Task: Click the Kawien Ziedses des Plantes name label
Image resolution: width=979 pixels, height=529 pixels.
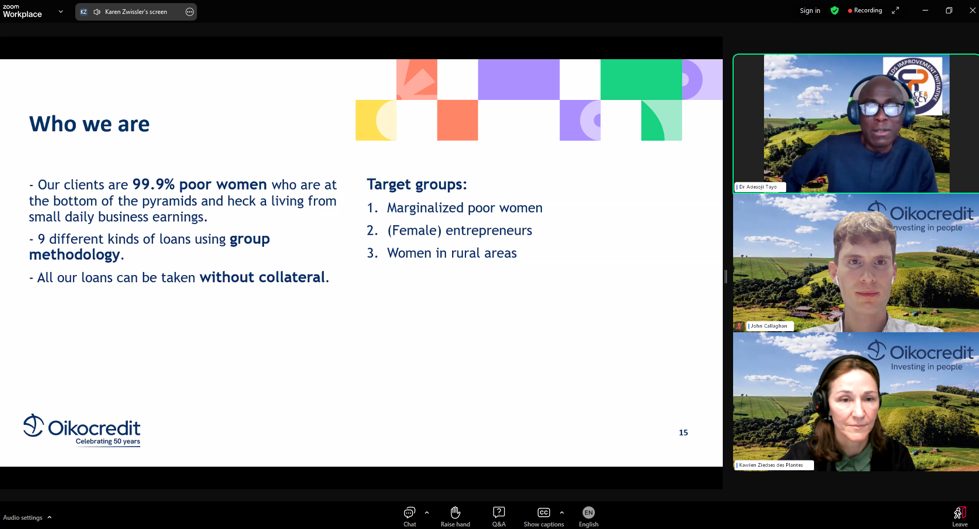Action: [x=774, y=465]
